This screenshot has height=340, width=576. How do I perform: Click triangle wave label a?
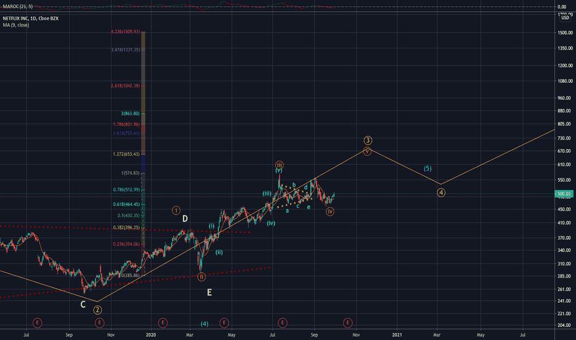pos(287,211)
